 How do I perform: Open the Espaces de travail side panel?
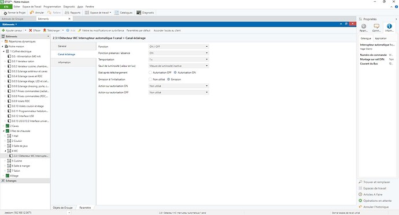coord(372,188)
